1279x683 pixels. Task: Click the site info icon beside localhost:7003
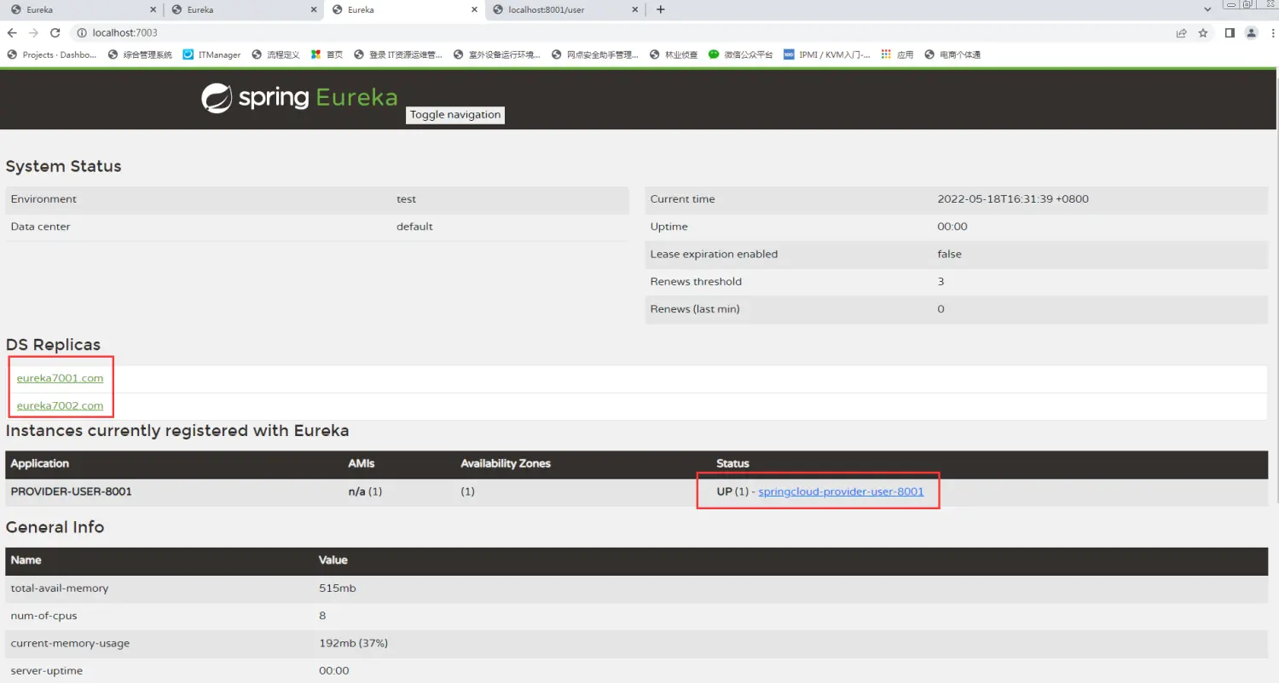point(82,32)
